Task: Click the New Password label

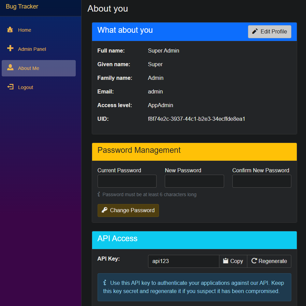Action: coord(183,170)
